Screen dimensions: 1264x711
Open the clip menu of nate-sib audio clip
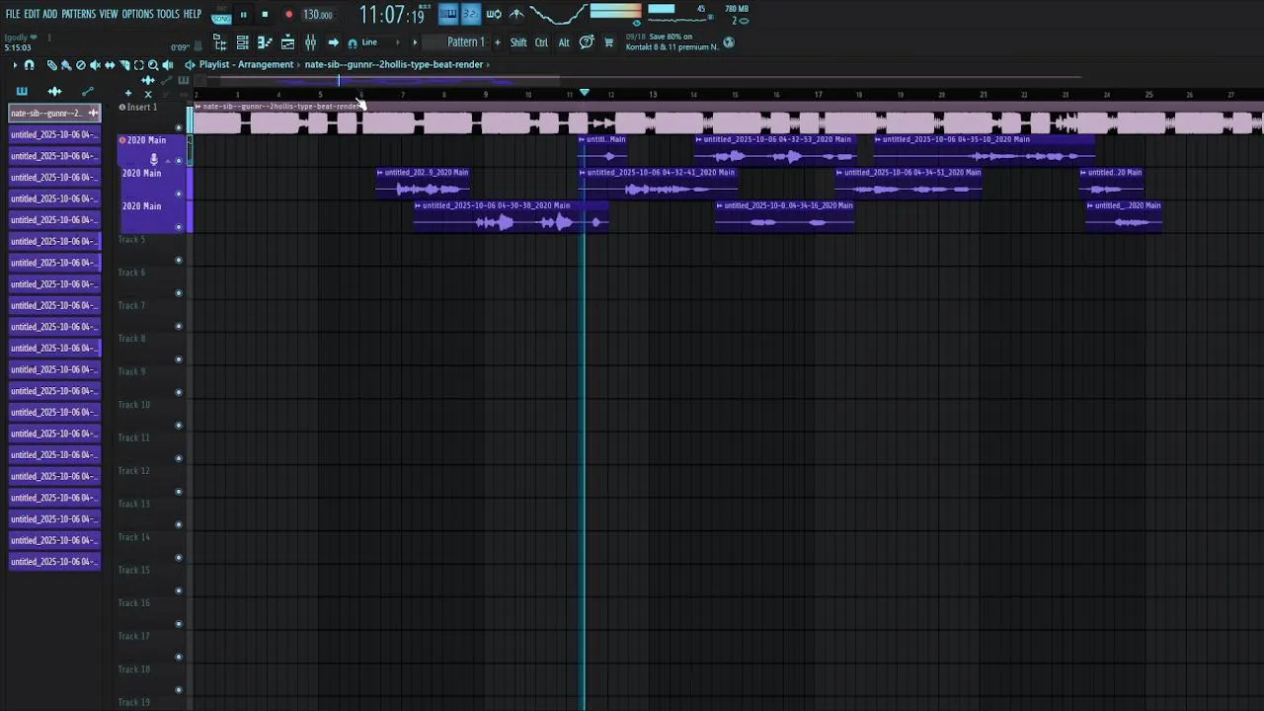pos(198,107)
